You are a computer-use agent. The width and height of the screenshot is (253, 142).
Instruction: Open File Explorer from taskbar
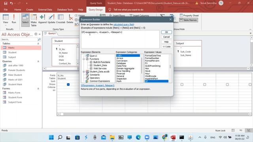(x=112, y=137)
